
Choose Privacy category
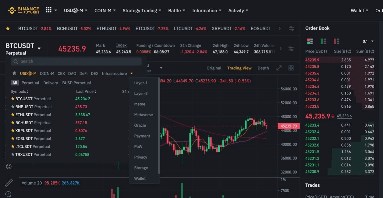tap(141, 157)
